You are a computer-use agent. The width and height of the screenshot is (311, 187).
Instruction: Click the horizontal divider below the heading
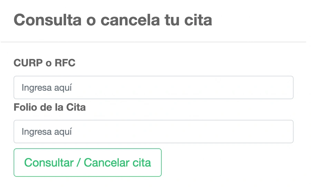153,42
